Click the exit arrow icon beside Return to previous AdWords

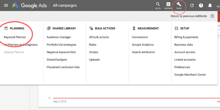pyautogui.click(x=212, y=16)
